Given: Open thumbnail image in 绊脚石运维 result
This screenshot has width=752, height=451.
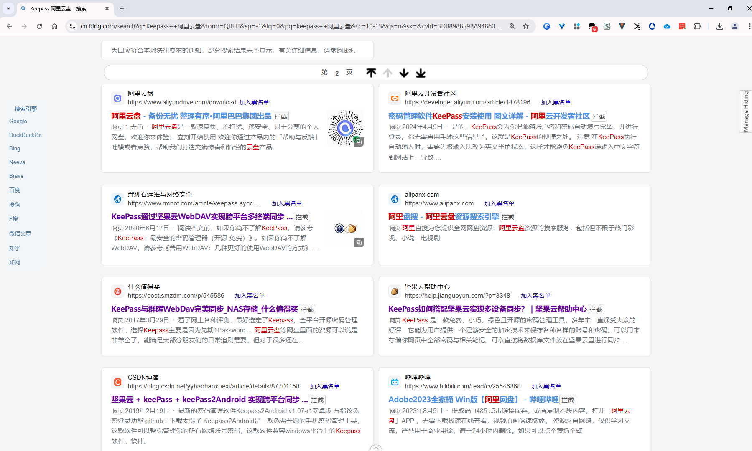Looking at the screenshot, I should point(345,229).
